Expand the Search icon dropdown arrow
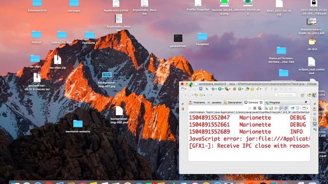 click(x=261, y=89)
